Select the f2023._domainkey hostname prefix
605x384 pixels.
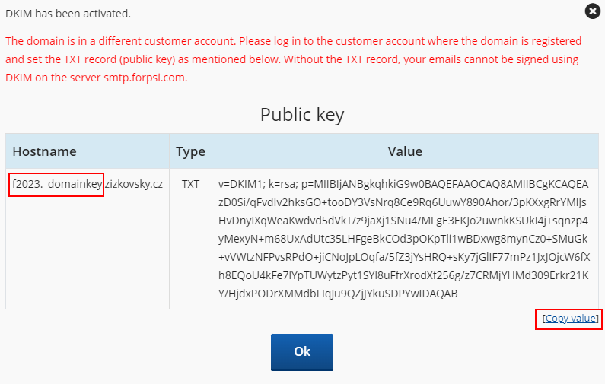click(57, 184)
